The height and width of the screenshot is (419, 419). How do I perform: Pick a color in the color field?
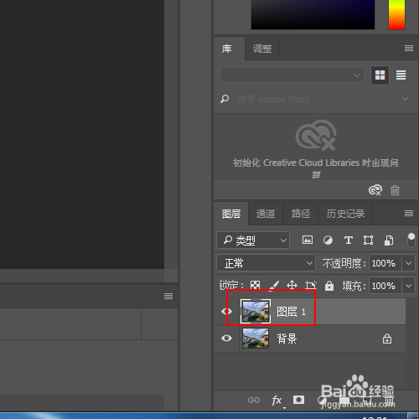313,14
